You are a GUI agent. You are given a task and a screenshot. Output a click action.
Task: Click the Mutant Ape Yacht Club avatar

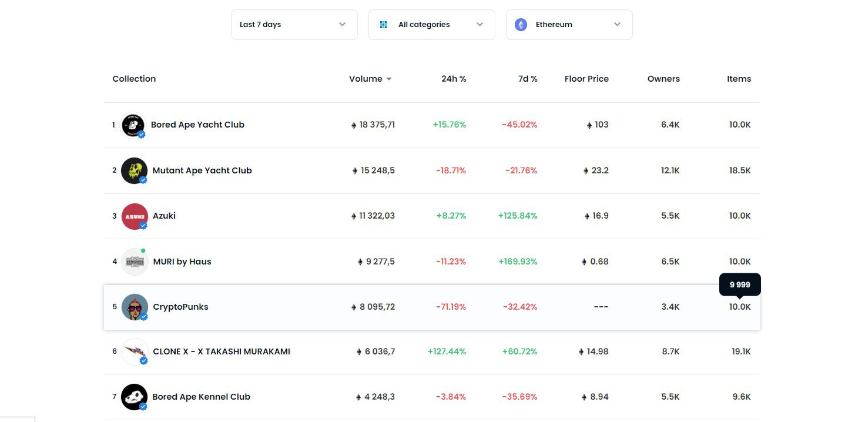(134, 170)
